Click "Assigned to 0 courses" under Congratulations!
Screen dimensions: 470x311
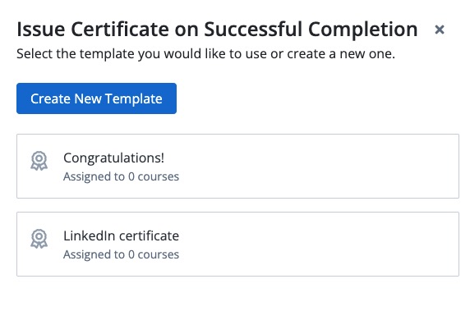coord(121,176)
